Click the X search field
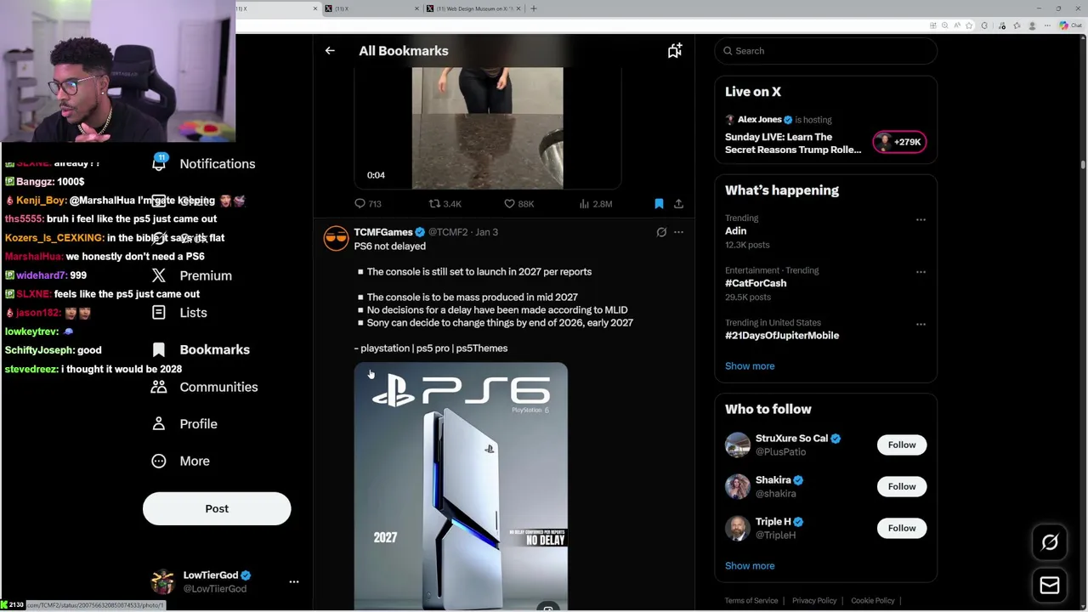 pos(826,51)
